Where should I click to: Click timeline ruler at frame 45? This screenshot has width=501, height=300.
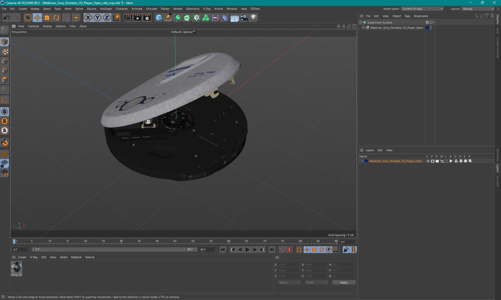pyautogui.click(x=175, y=241)
